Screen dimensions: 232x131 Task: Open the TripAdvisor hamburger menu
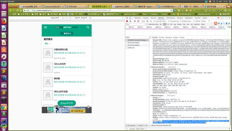point(45,27)
